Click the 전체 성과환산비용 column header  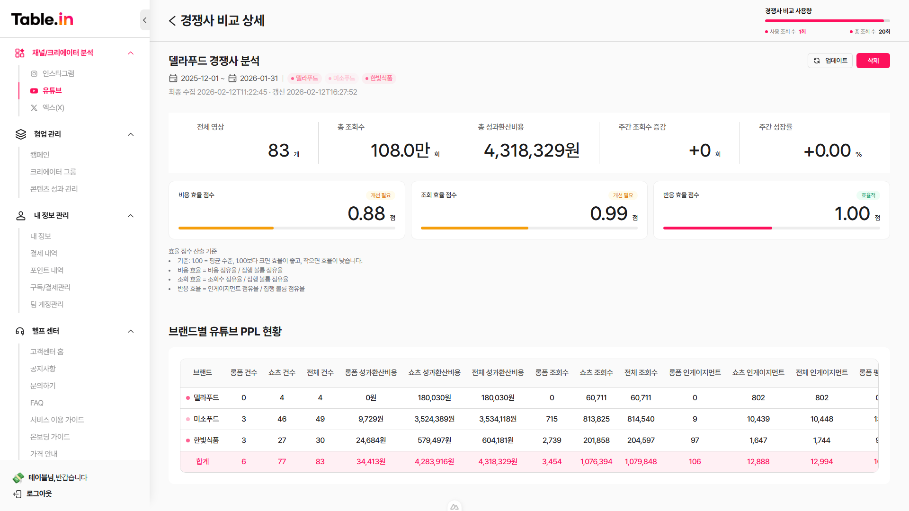[x=498, y=373]
